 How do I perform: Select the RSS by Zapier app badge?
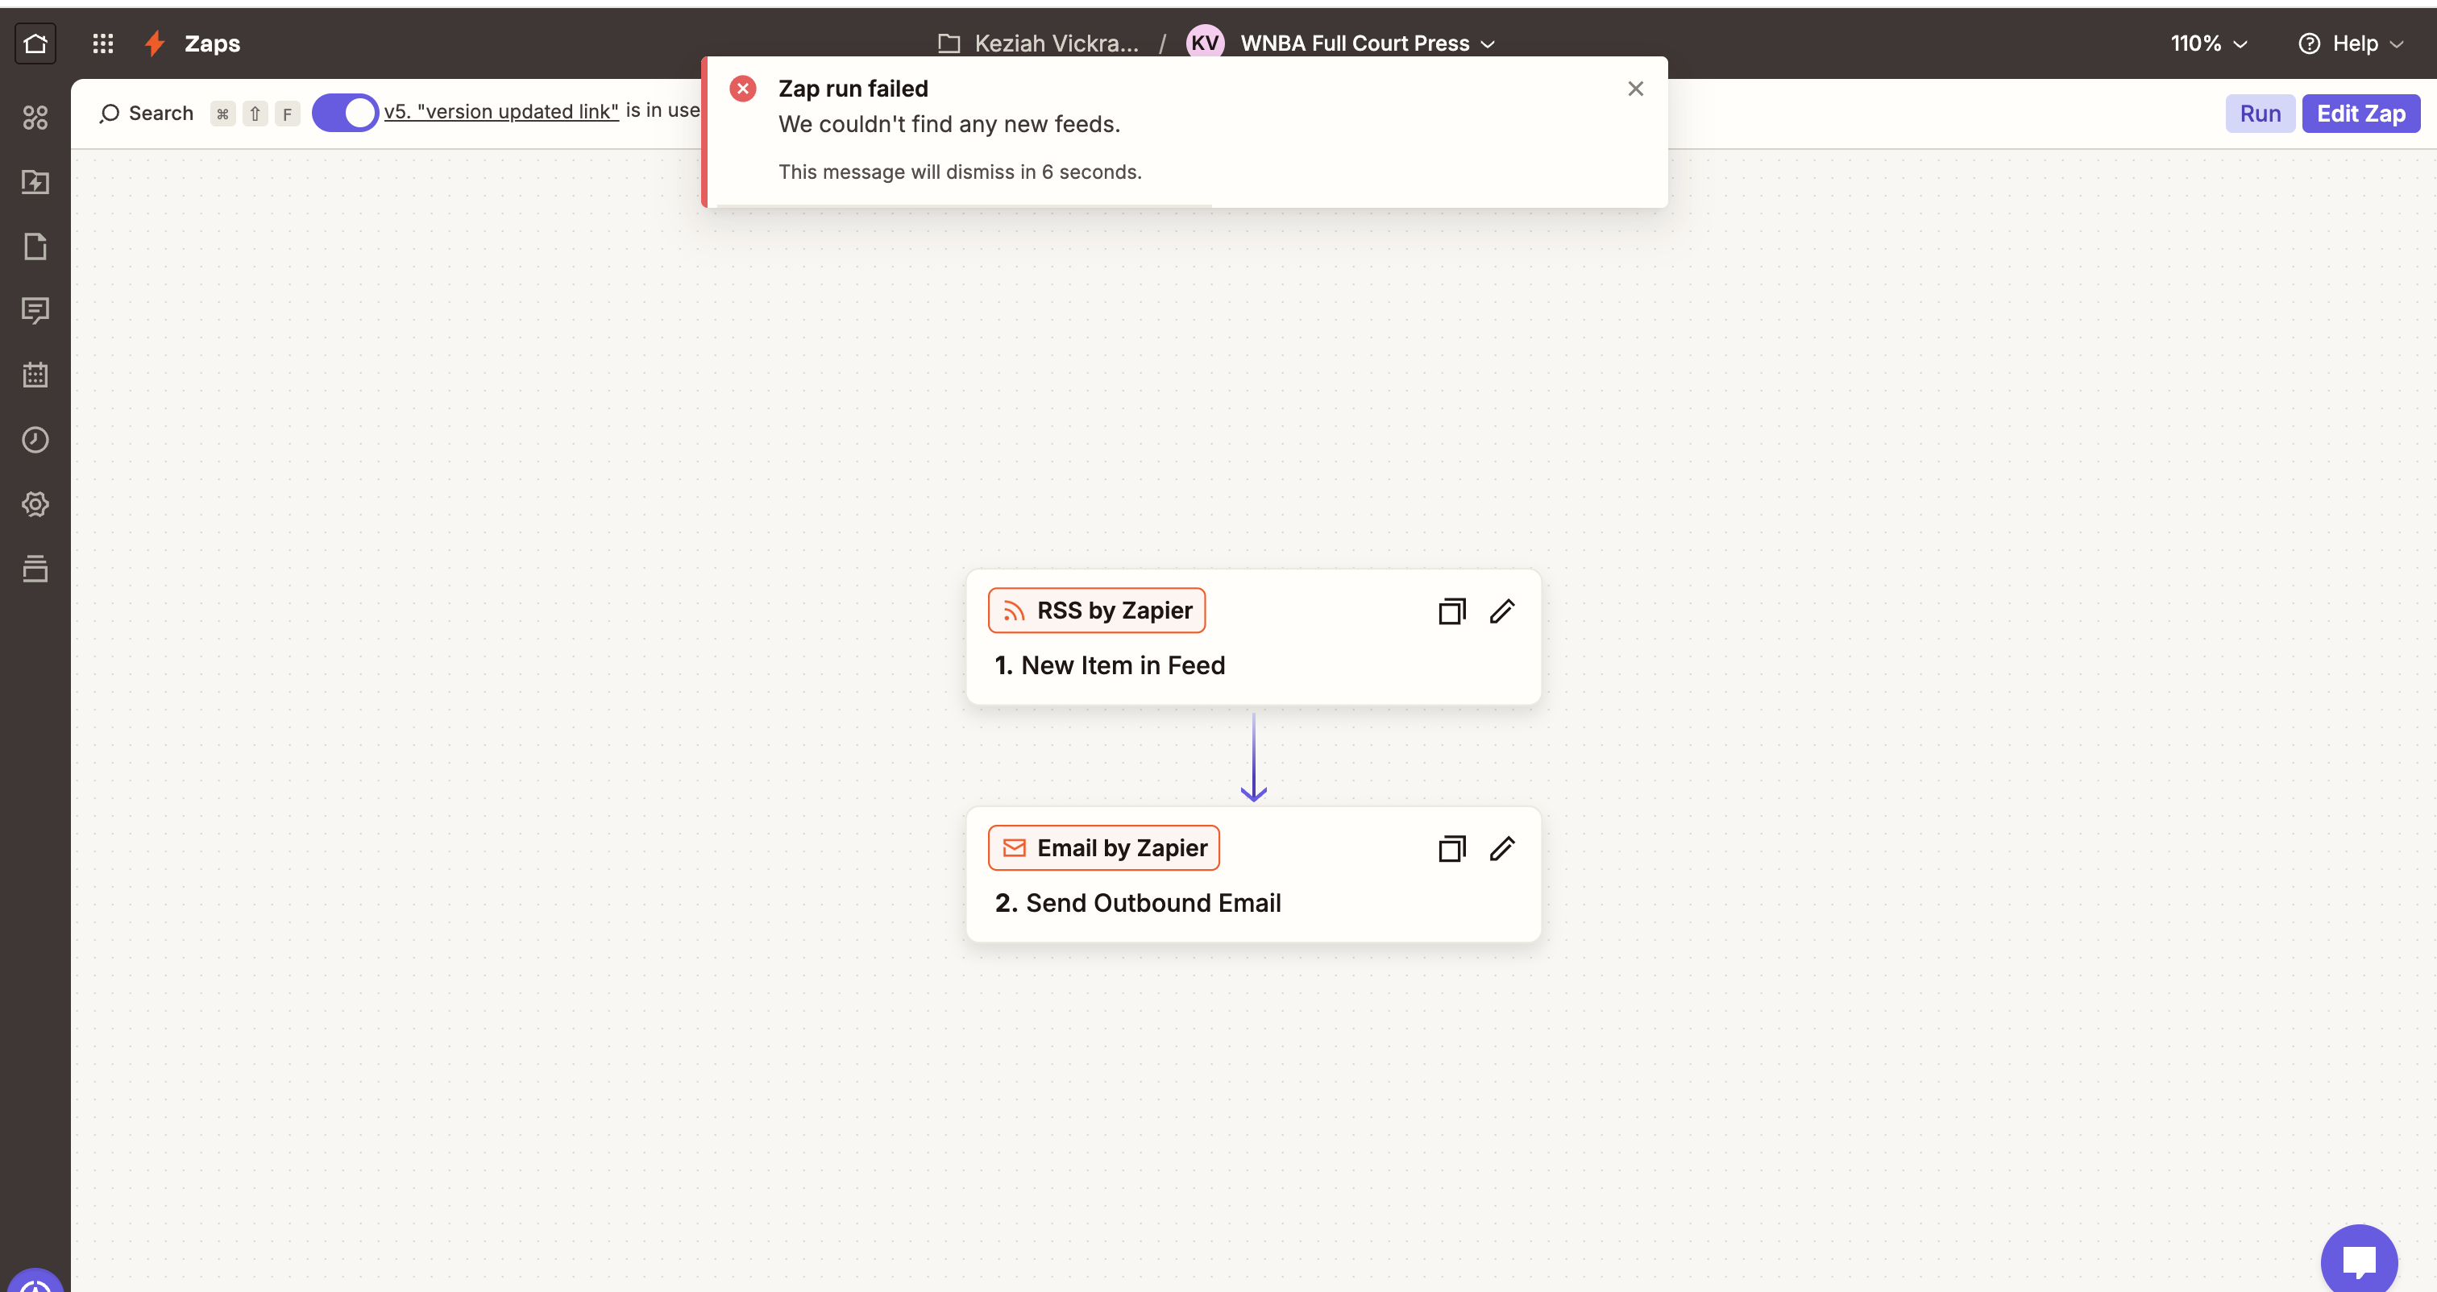click(x=1097, y=611)
